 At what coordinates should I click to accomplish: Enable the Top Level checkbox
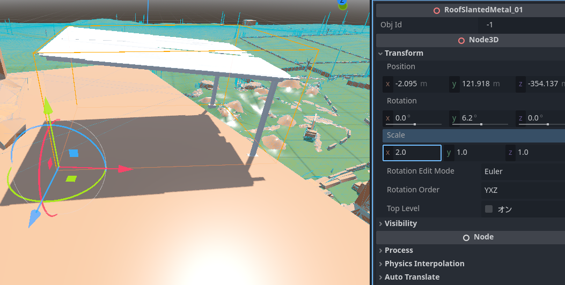click(x=489, y=209)
